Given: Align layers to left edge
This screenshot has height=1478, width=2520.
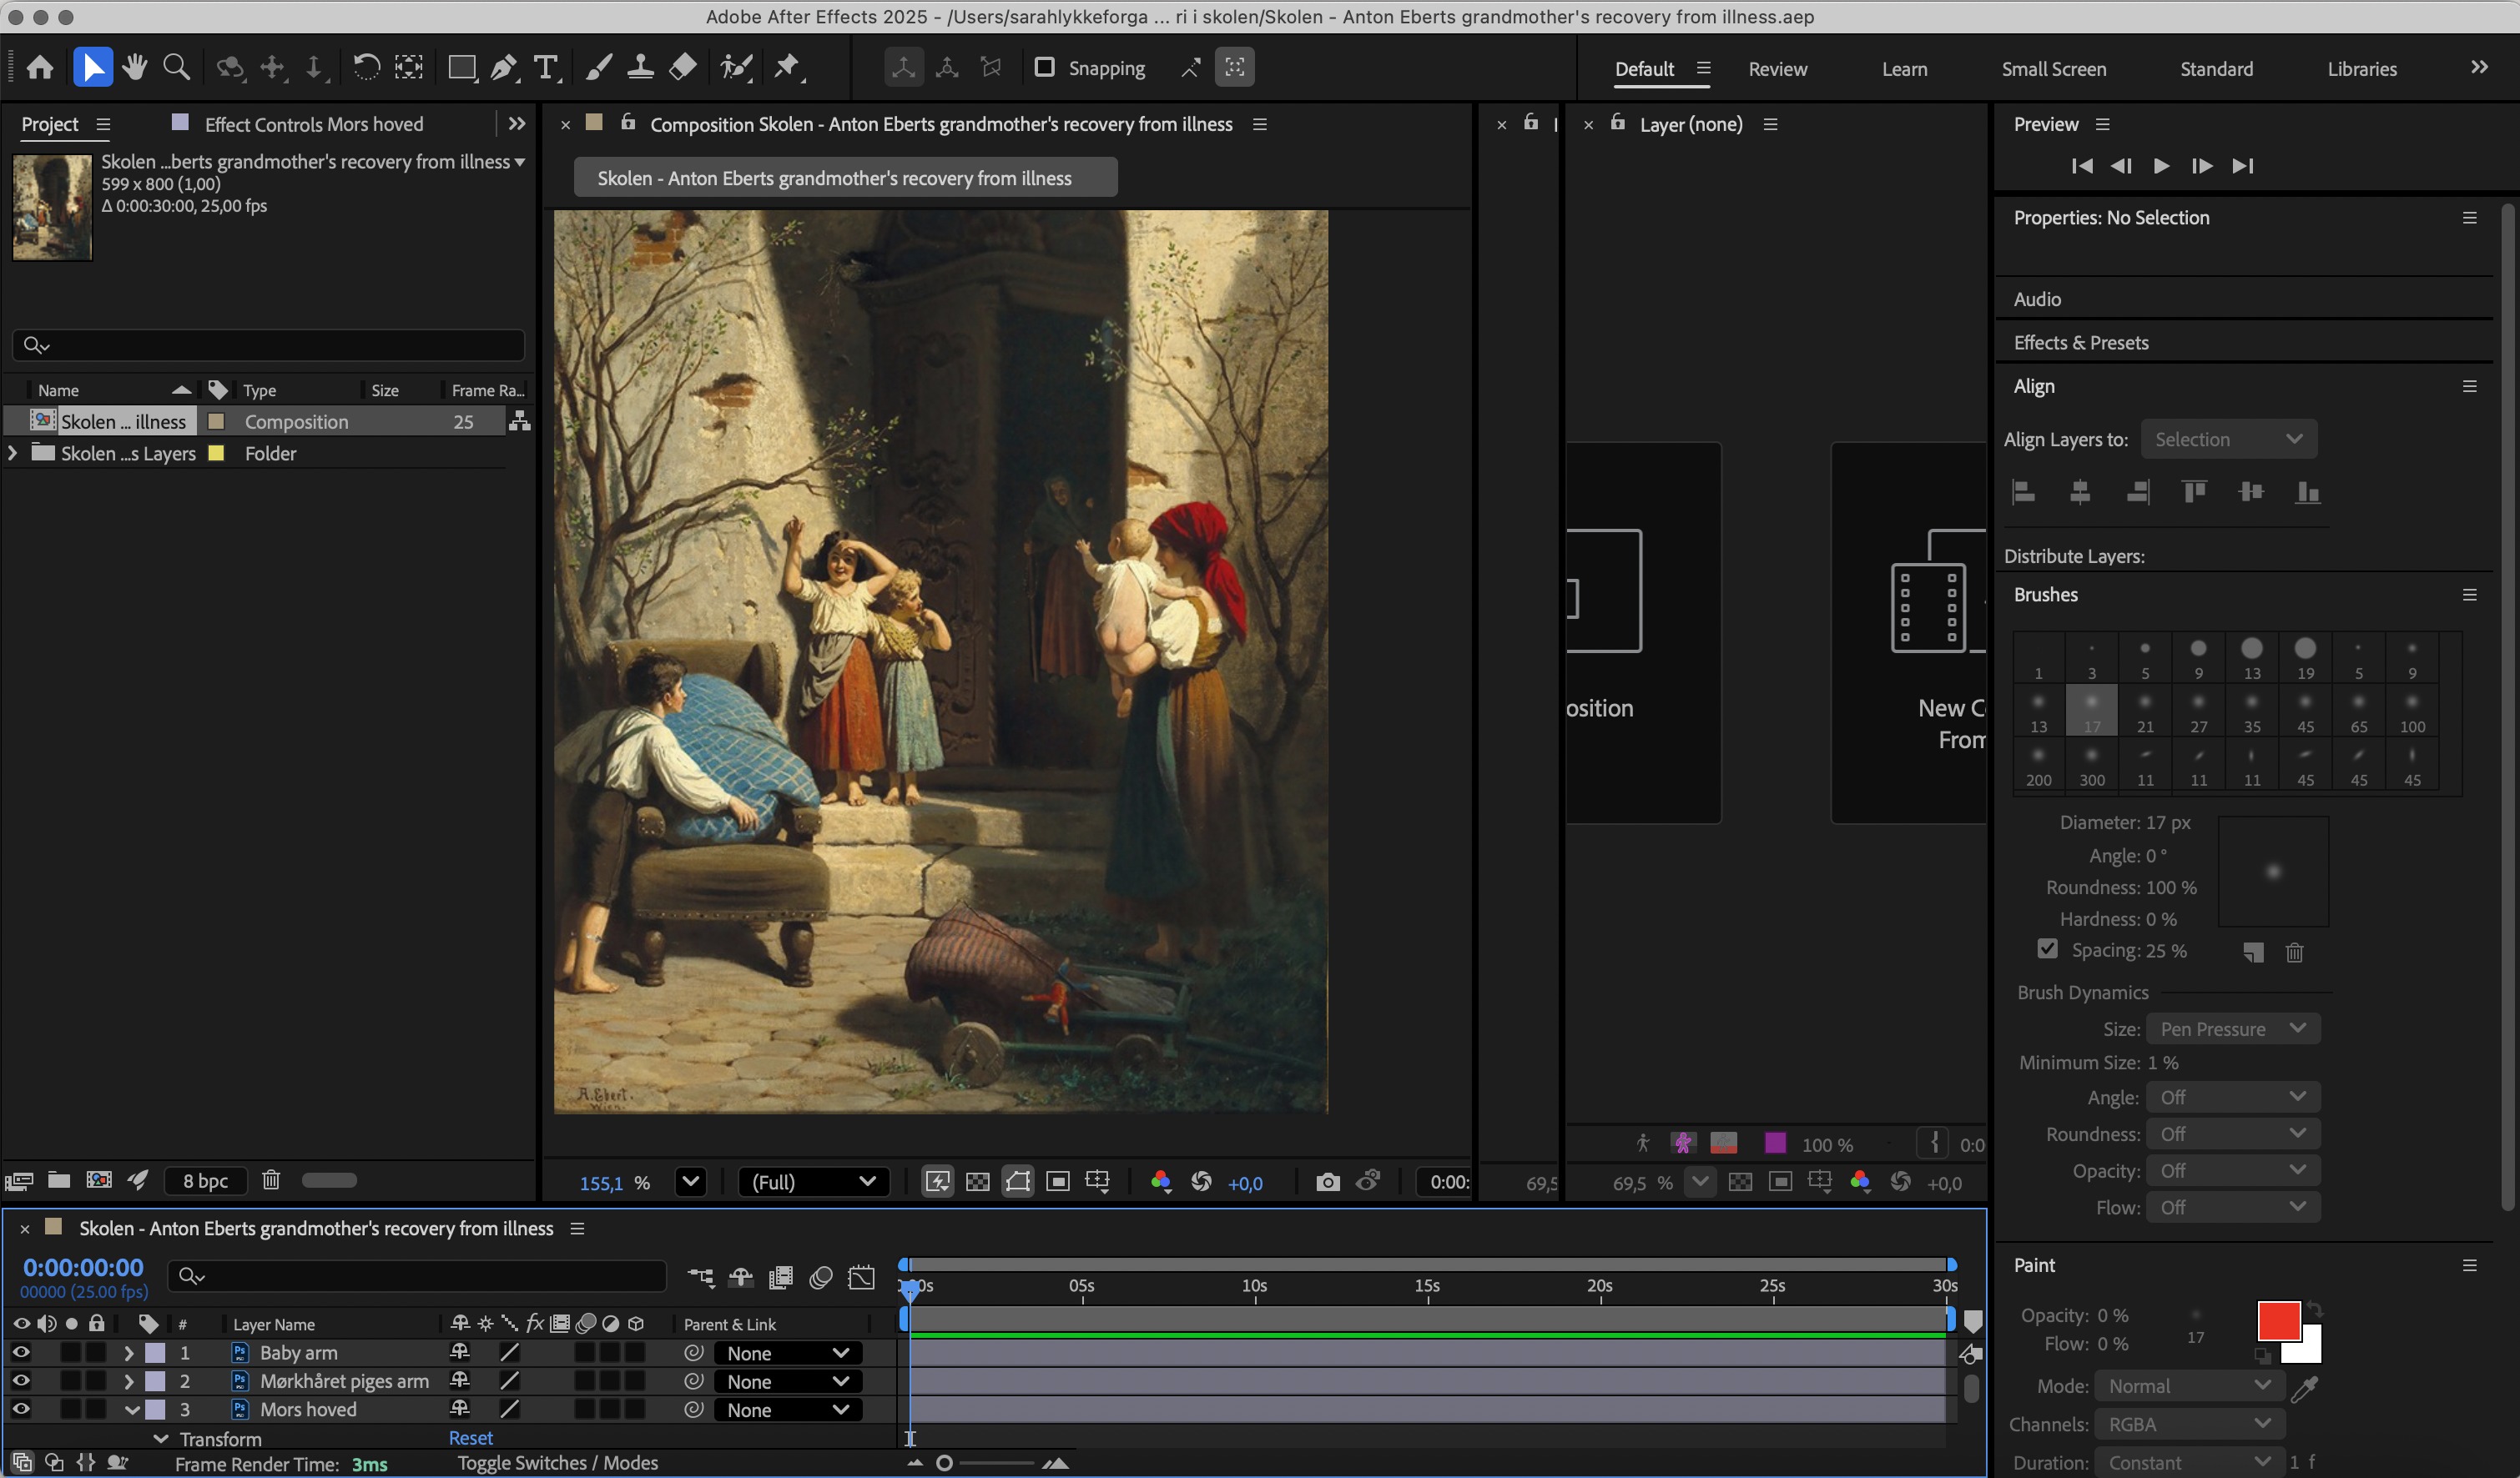Looking at the screenshot, I should tap(2024, 491).
